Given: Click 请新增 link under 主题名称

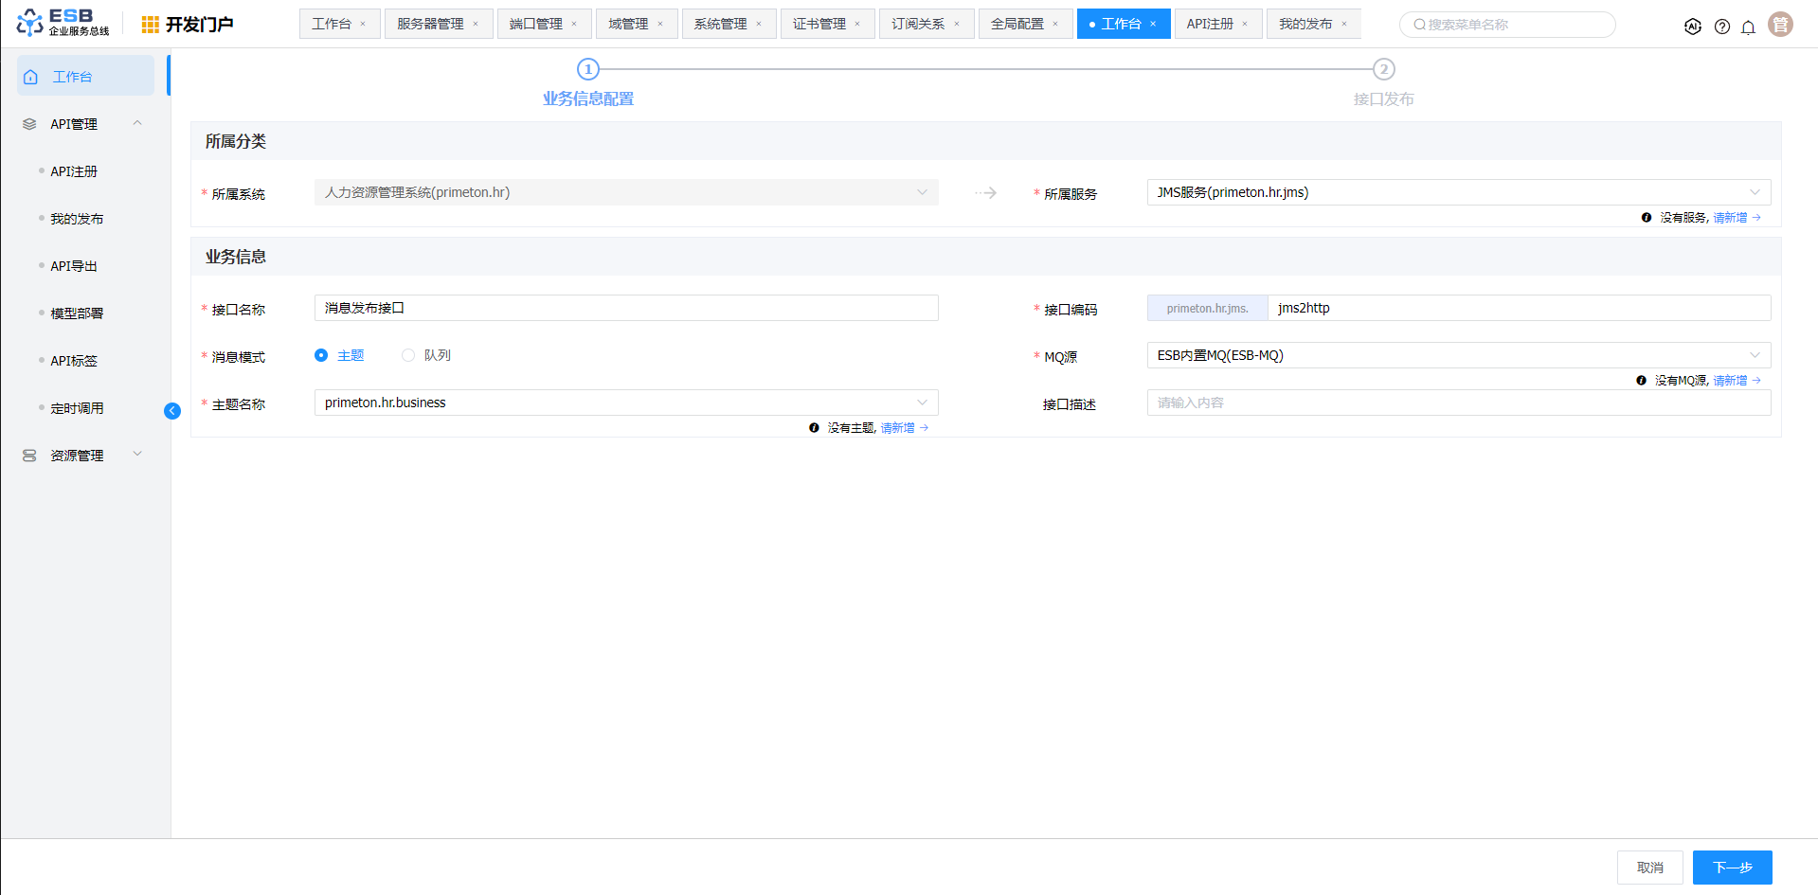Looking at the screenshot, I should point(898,428).
